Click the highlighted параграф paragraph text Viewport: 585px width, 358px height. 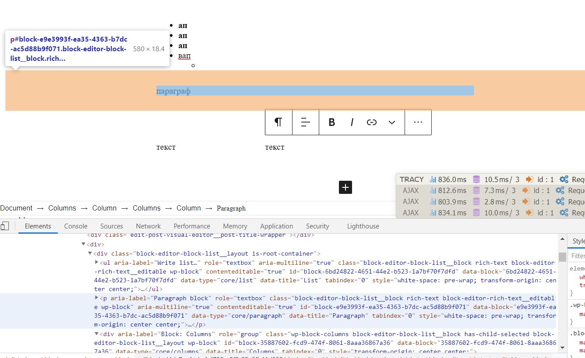tap(173, 91)
